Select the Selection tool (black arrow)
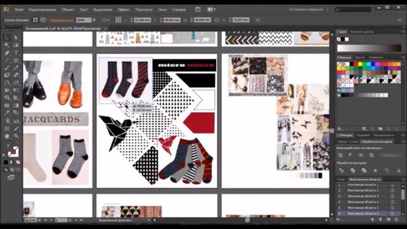The width and height of the screenshot is (407, 229). tap(7, 38)
